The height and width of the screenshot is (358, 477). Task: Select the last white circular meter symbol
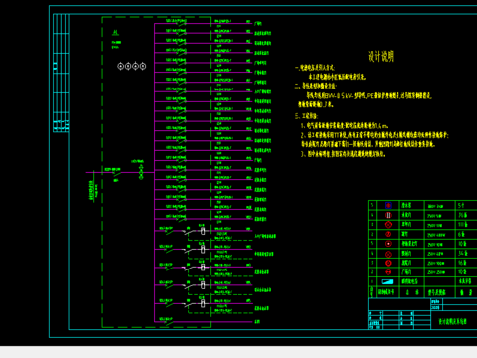point(143,66)
